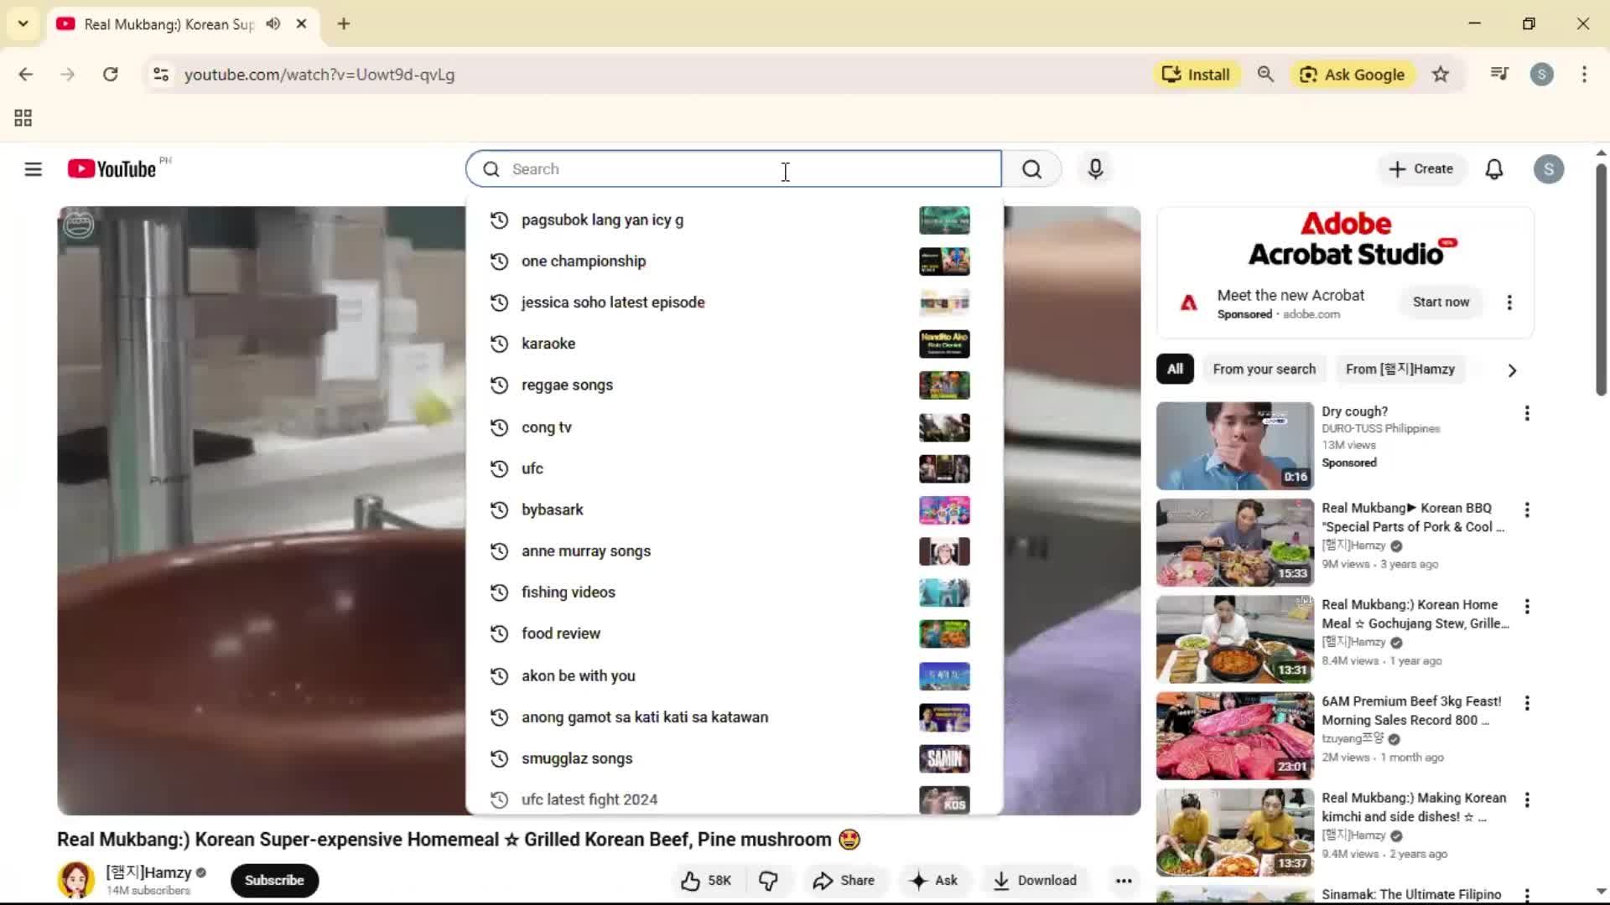Open notifications with the bell icon
Screen dimensions: 1610x905
pos(1494,168)
